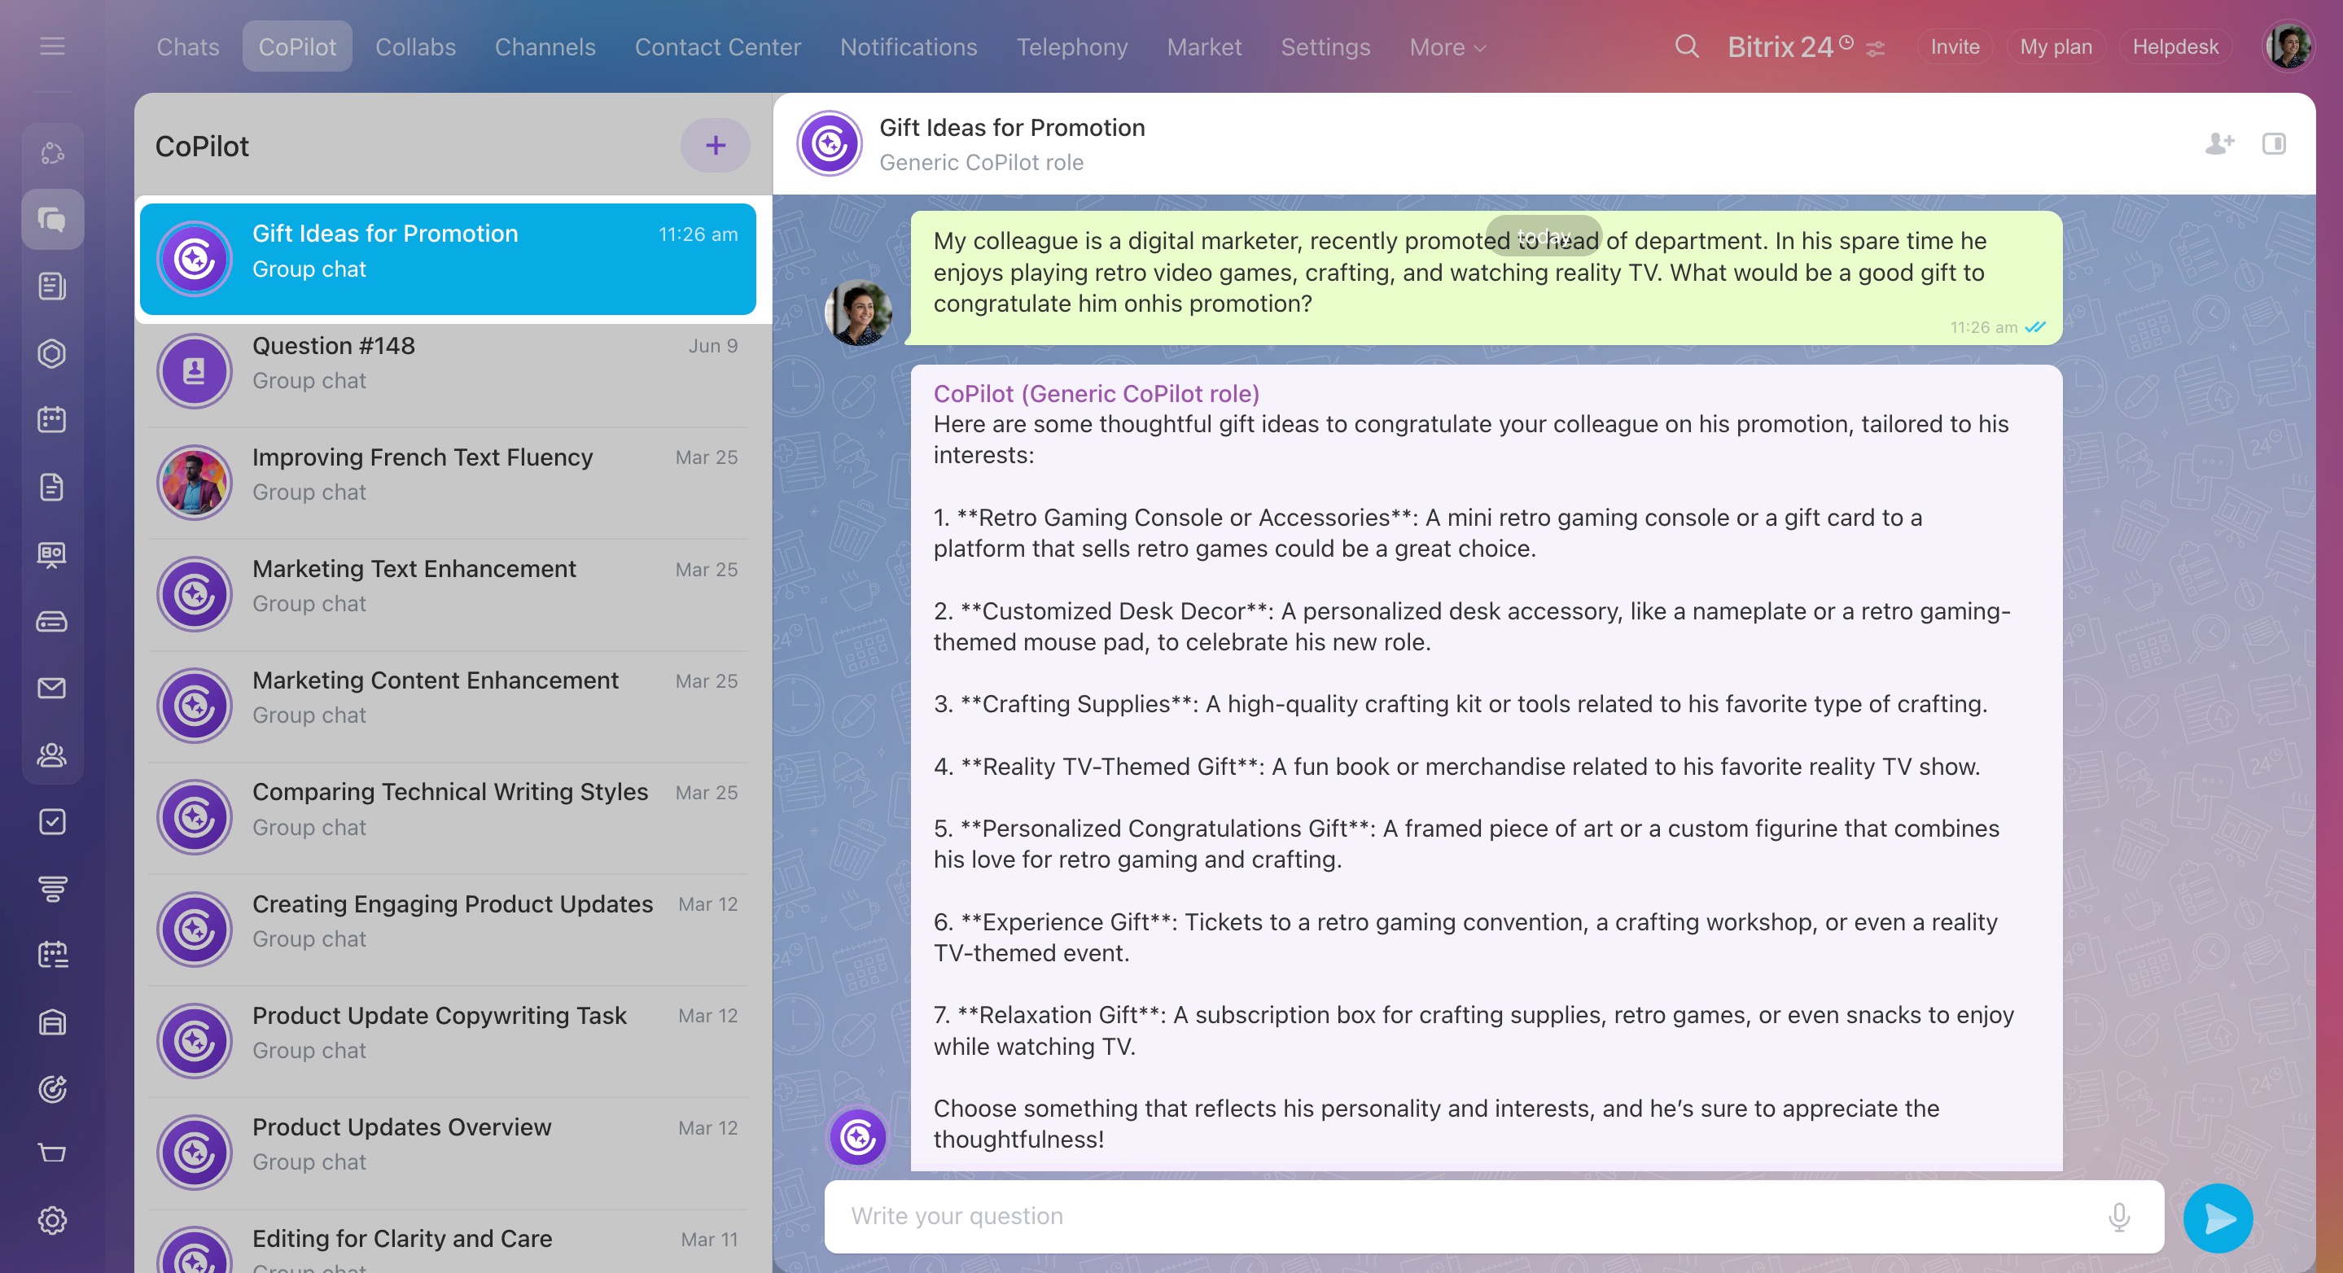Viewport: 2343px width, 1273px height.
Task: Send message with blue arrow button
Action: [x=2218, y=1218]
